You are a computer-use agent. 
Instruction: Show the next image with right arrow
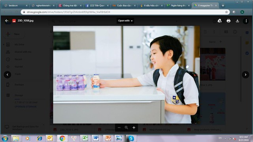(x=245, y=75)
